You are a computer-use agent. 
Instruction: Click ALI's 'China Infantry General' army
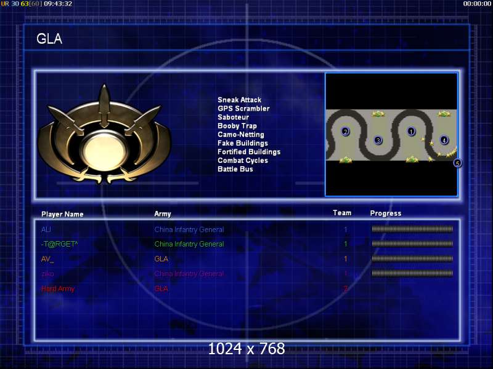(189, 229)
